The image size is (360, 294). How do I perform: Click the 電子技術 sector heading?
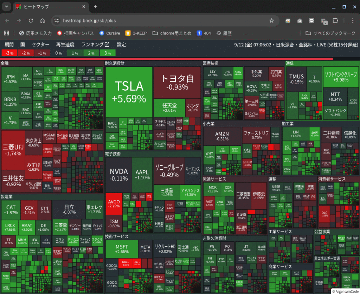point(113,153)
